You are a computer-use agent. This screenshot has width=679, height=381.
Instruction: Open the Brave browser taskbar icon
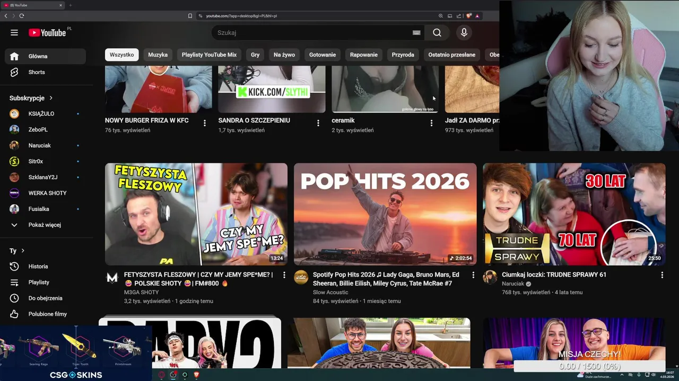click(x=196, y=375)
